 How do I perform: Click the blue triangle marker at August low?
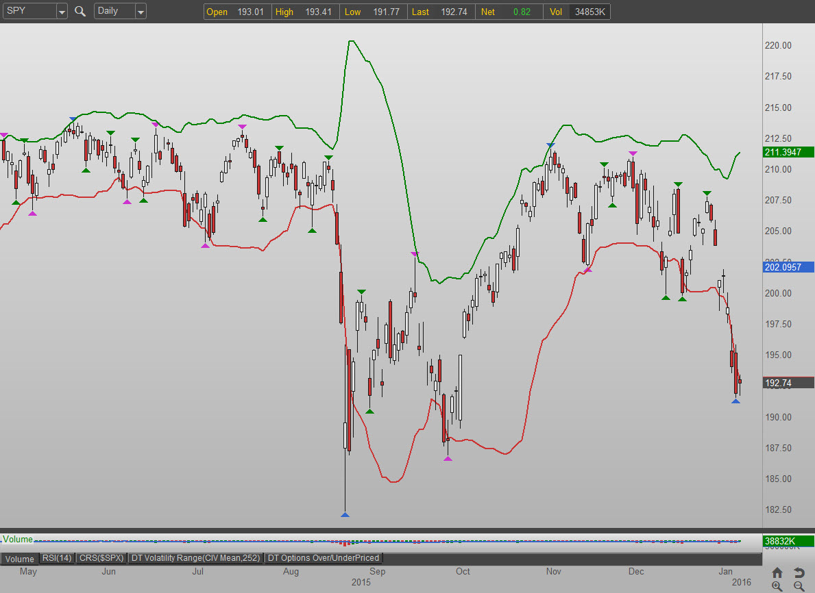click(x=345, y=514)
